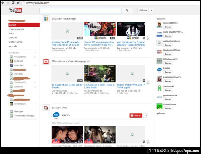Viewport: 201px width, 154px height.
Task: Subscribe to RSVDO with red button
Action: pos(136,116)
